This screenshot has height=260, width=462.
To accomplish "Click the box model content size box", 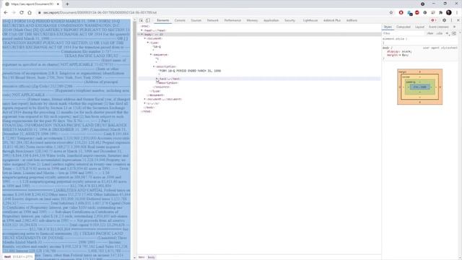I will click(x=419, y=87).
